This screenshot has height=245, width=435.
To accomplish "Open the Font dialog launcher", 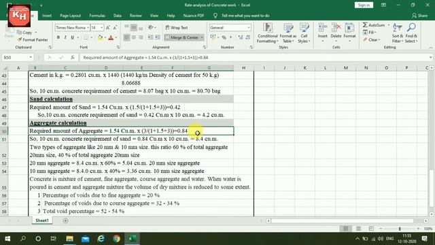I will tap(118, 48).
